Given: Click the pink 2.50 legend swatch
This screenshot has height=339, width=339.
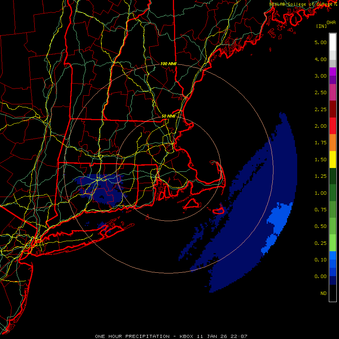Looking at the screenshot, I should pos(333,92).
